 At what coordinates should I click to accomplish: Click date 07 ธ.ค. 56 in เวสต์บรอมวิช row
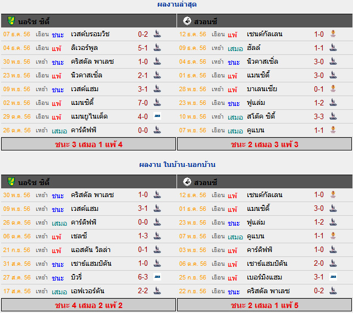click(16, 34)
